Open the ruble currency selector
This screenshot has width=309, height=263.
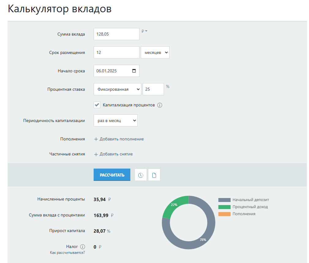pyautogui.click(x=144, y=31)
